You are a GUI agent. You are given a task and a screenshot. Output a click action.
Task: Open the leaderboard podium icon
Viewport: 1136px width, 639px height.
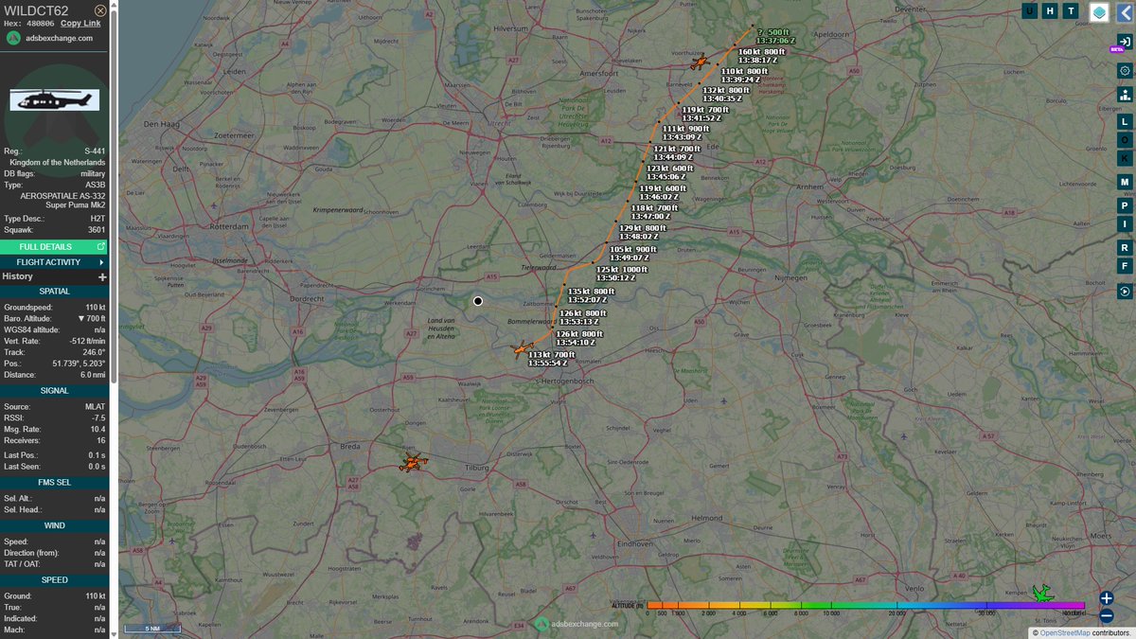pos(1125,94)
